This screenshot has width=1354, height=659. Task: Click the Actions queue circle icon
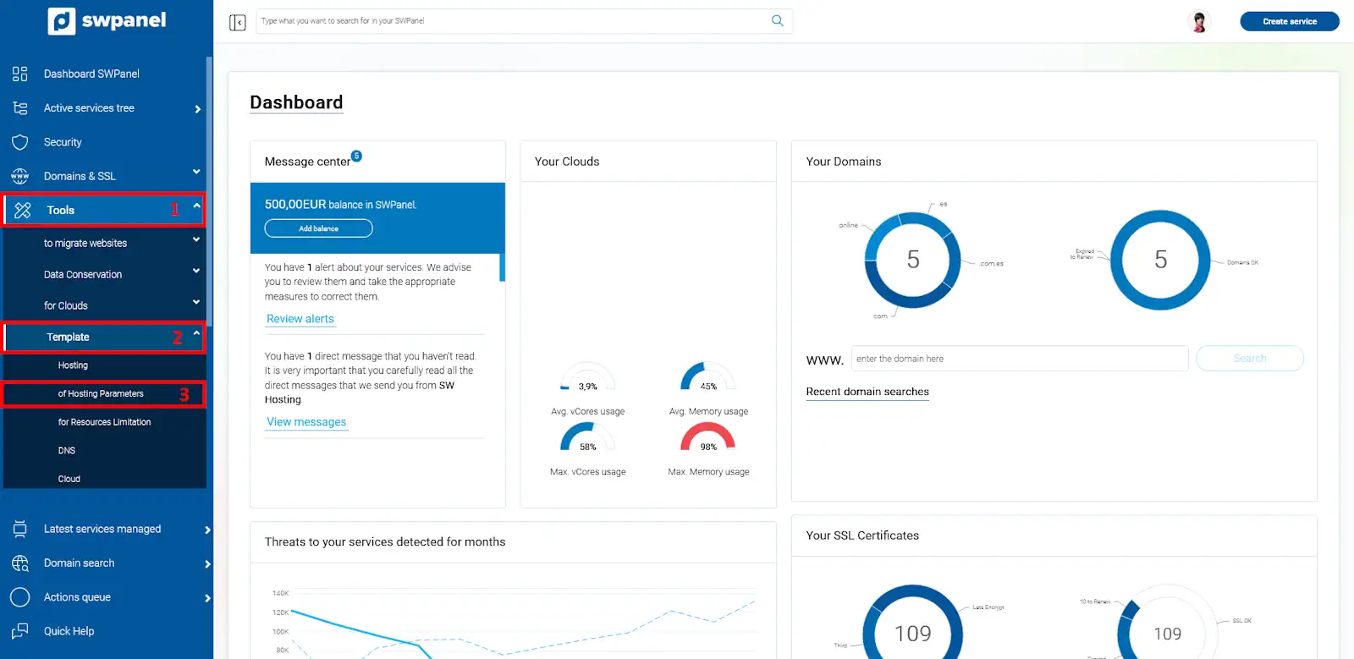click(20, 597)
